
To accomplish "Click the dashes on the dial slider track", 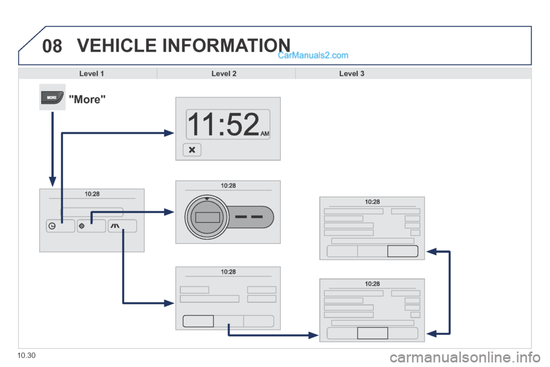I will [249, 217].
